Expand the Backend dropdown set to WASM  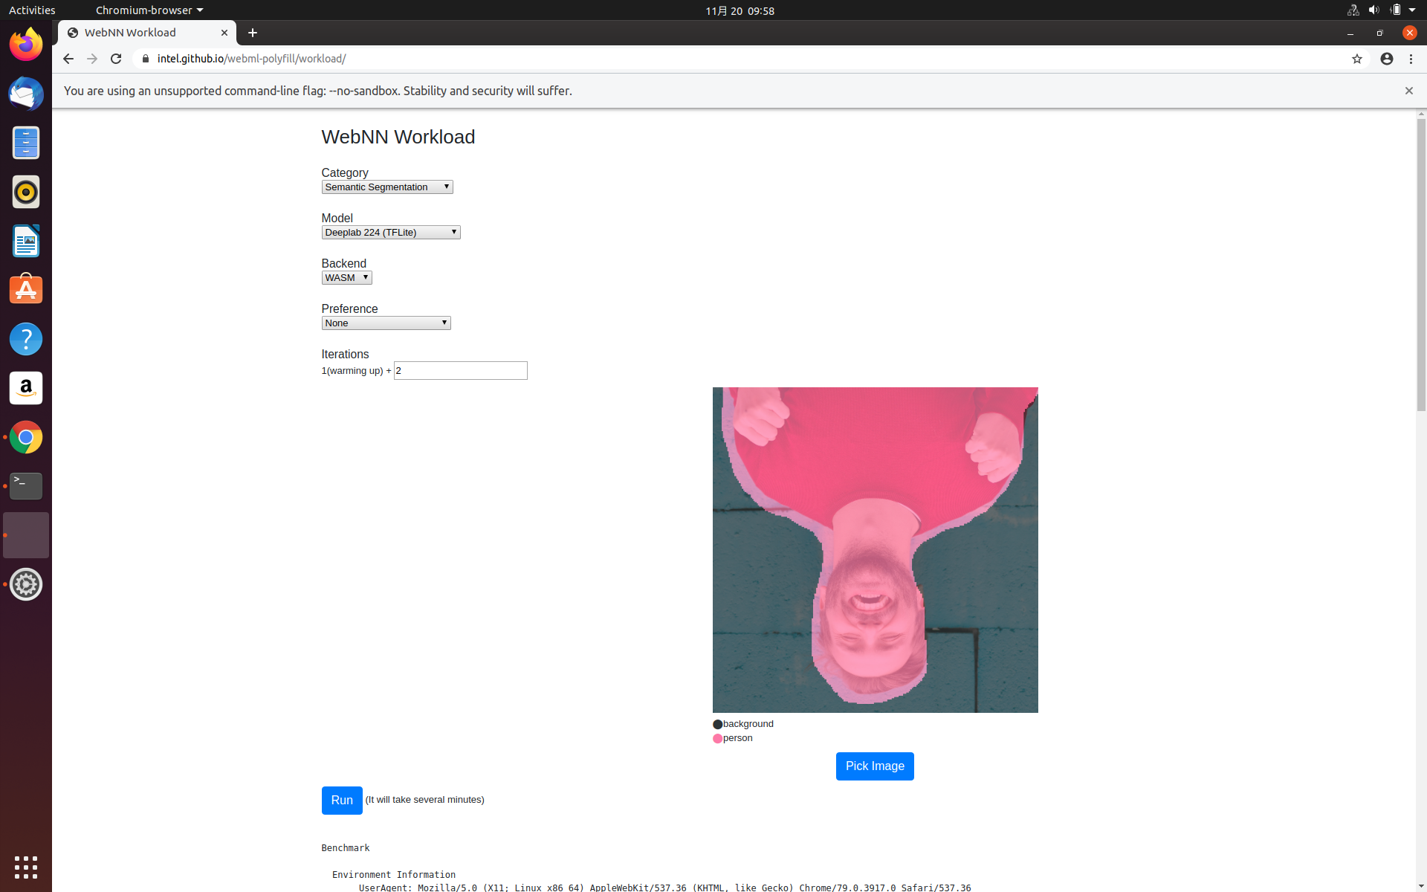click(x=346, y=277)
